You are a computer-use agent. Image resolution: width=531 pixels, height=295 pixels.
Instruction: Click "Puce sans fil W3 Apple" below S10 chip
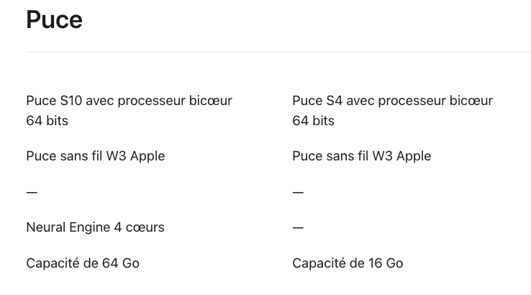coord(95,156)
